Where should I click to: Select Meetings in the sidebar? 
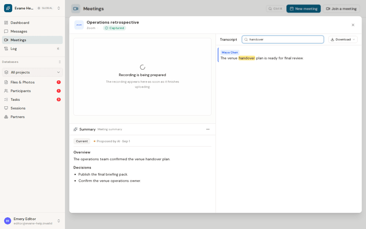[x=32, y=40]
